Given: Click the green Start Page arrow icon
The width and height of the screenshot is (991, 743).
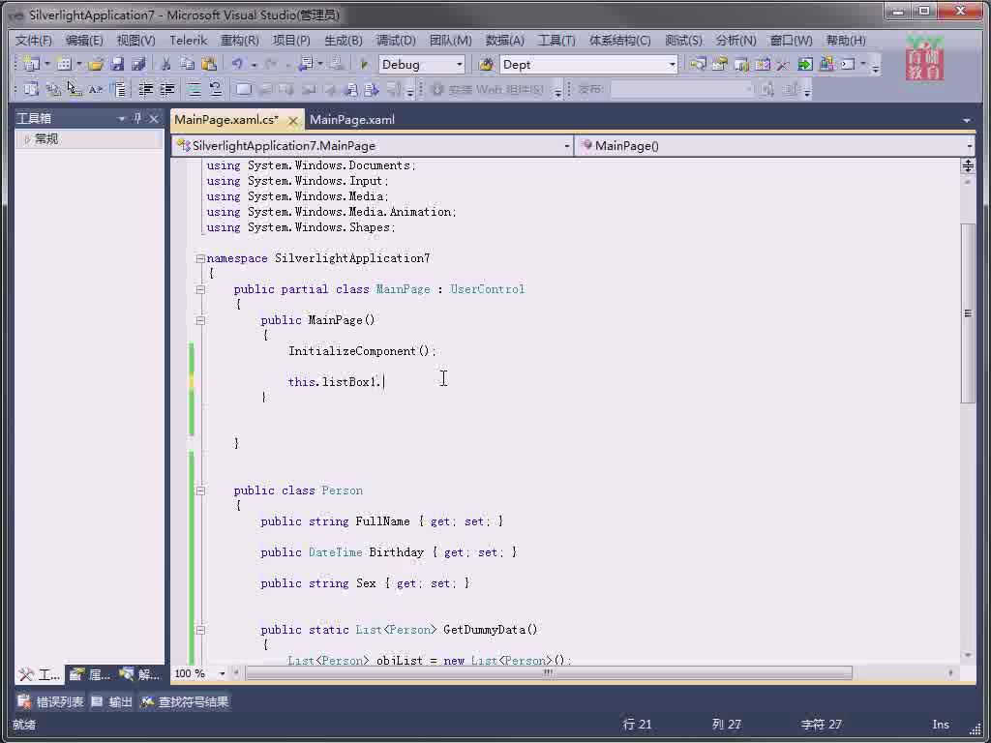Looking at the screenshot, I should (x=804, y=64).
